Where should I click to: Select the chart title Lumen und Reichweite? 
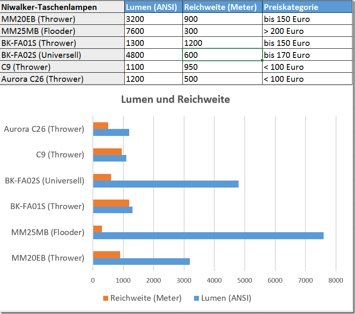(175, 100)
